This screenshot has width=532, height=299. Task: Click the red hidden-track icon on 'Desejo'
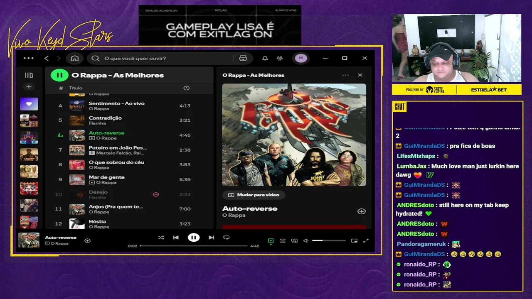[156, 194]
